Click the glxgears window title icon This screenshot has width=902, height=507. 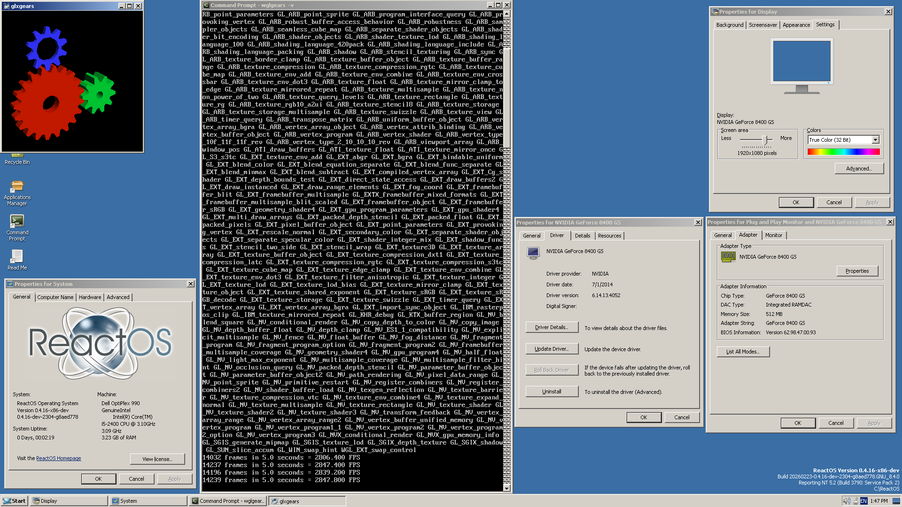(x=7, y=6)
